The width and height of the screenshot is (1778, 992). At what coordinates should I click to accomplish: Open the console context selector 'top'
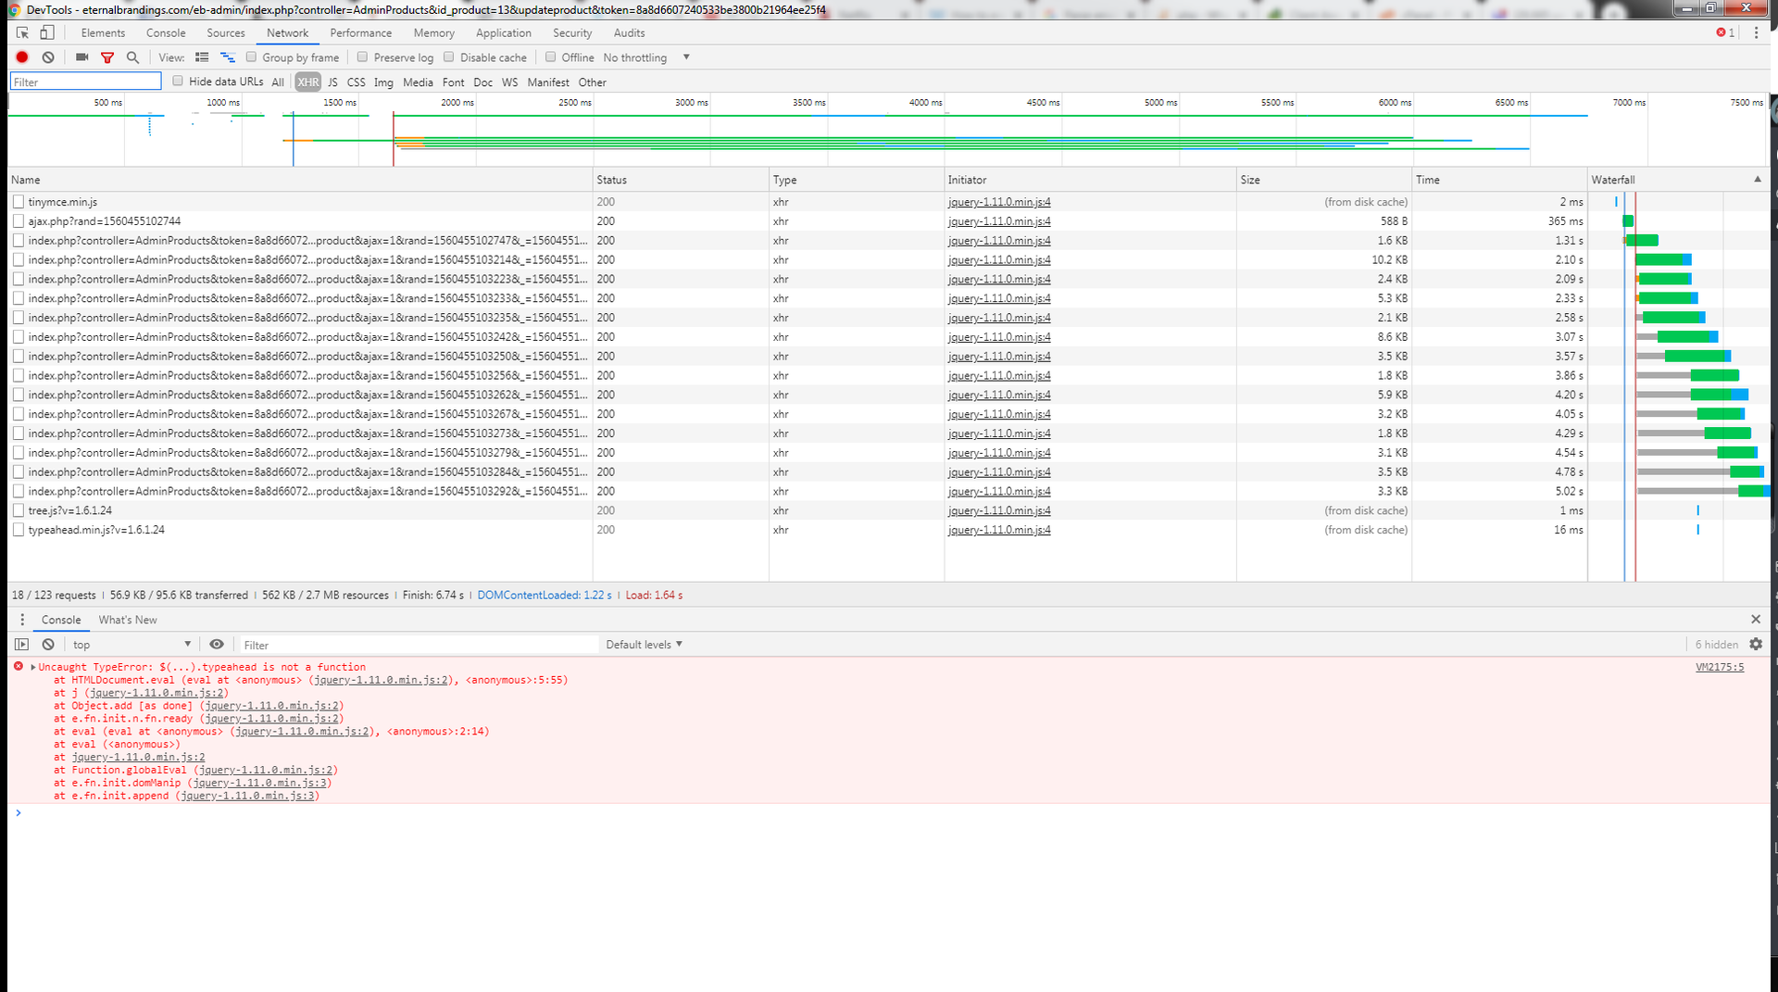point(131,645)
